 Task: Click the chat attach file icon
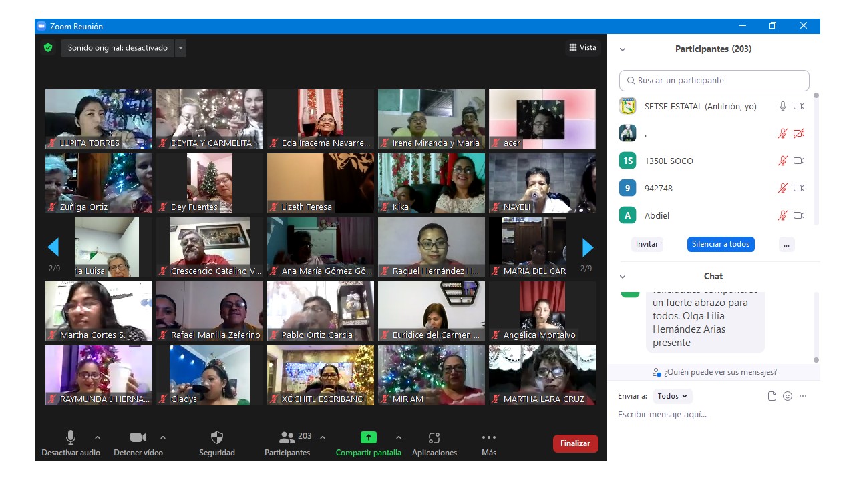[772, 396]
